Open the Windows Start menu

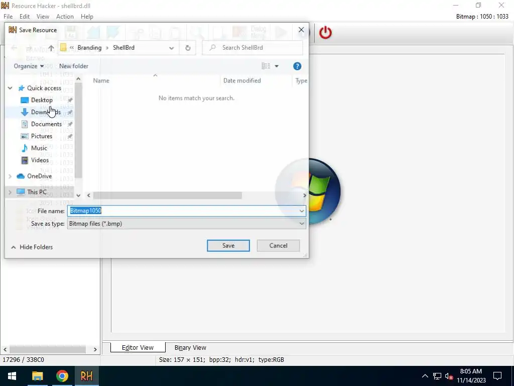(x=12, y=376)
